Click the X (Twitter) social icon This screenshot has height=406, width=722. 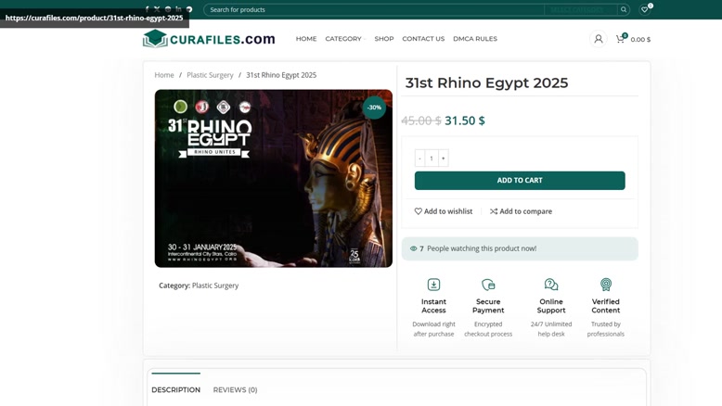(157, 9)
